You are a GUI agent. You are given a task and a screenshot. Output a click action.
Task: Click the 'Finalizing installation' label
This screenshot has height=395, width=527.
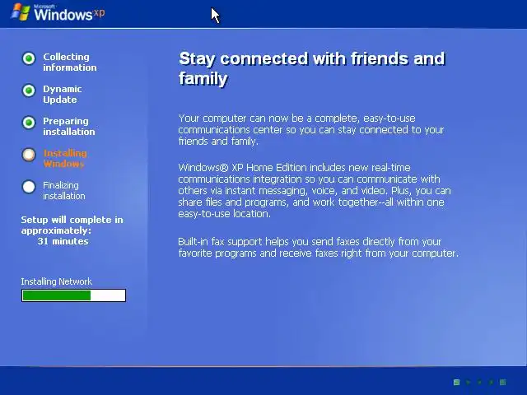point(64,190)
